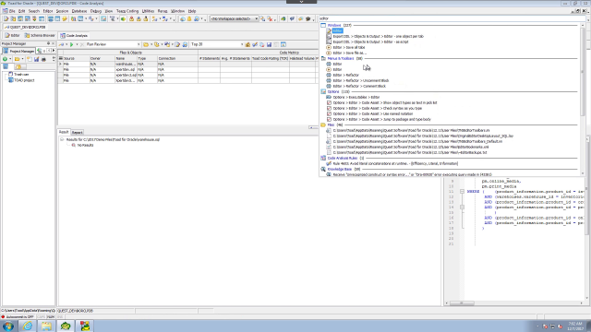
Task: Open the Windows Start menu
Action: pyautogui.click(x=8, y=326)
